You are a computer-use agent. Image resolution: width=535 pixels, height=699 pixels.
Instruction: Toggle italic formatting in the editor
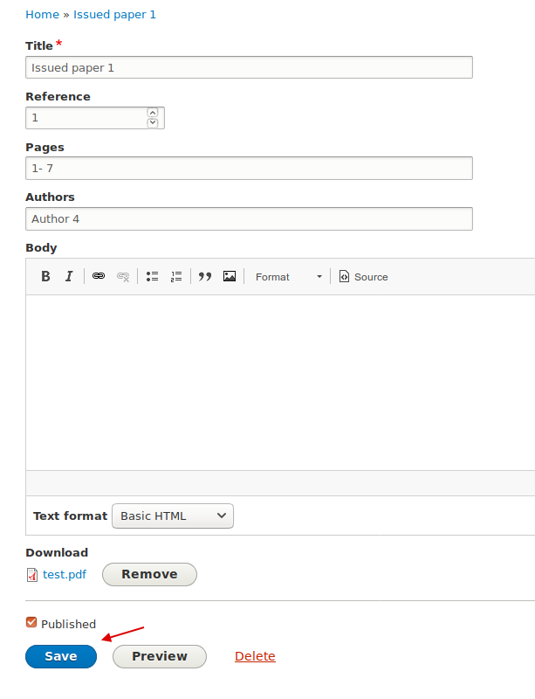point(69,276)
